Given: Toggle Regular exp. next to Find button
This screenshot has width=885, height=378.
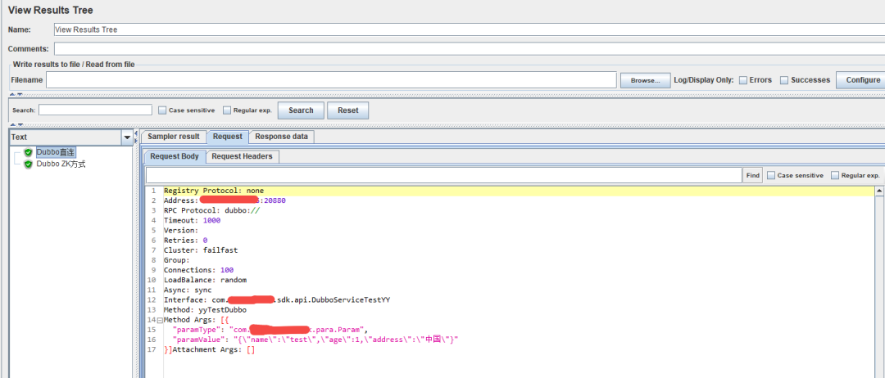Looking at the screenshot, I should tap(835, 175).
